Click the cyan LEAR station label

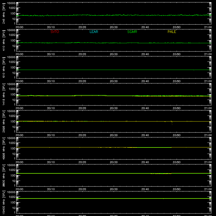pyautogui.click(x=94, y=32)
